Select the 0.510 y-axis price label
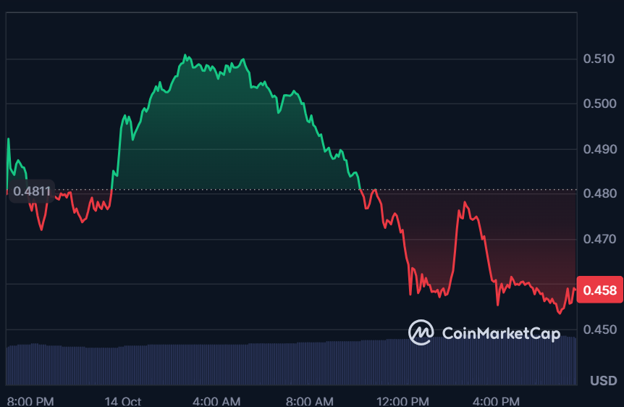 [x=599, y=59]
